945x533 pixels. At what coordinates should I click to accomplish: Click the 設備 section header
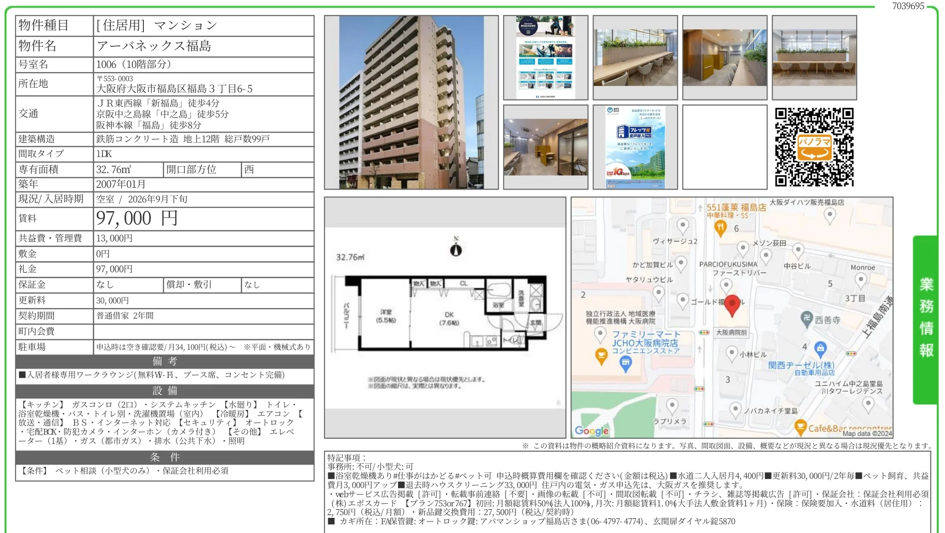(165, 391)
